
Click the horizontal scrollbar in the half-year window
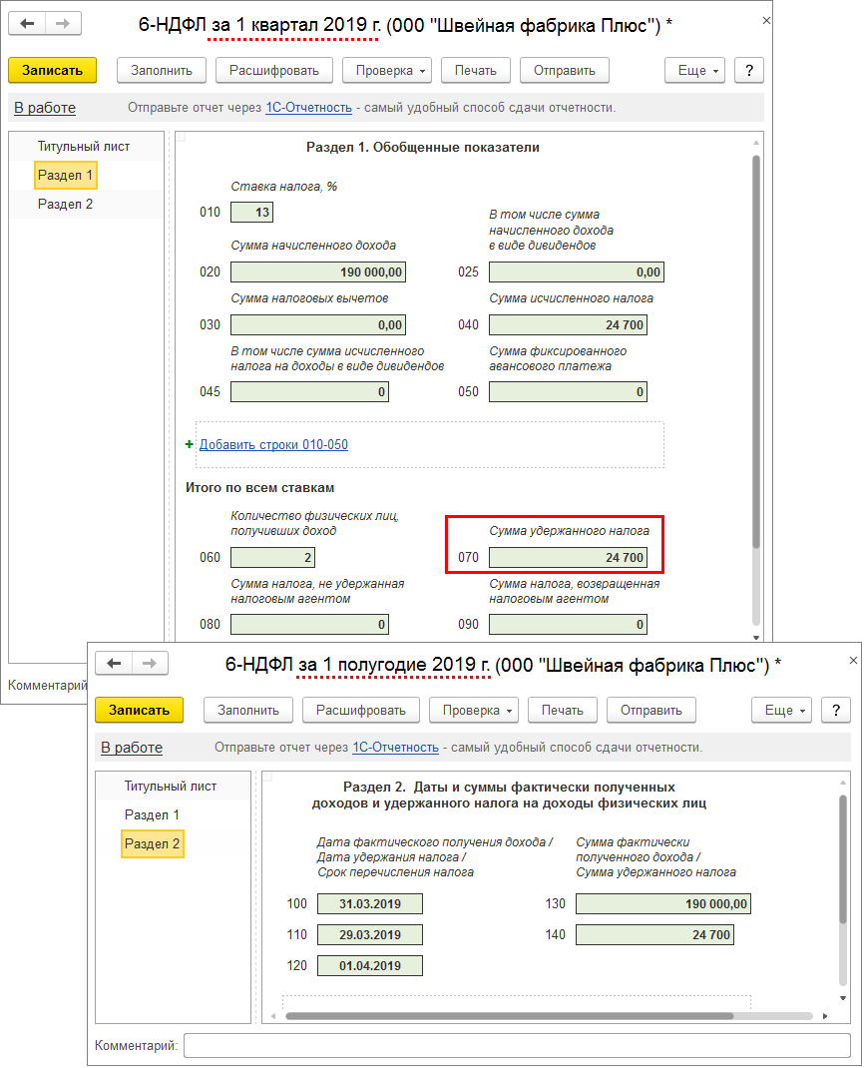click(509, 1016)
